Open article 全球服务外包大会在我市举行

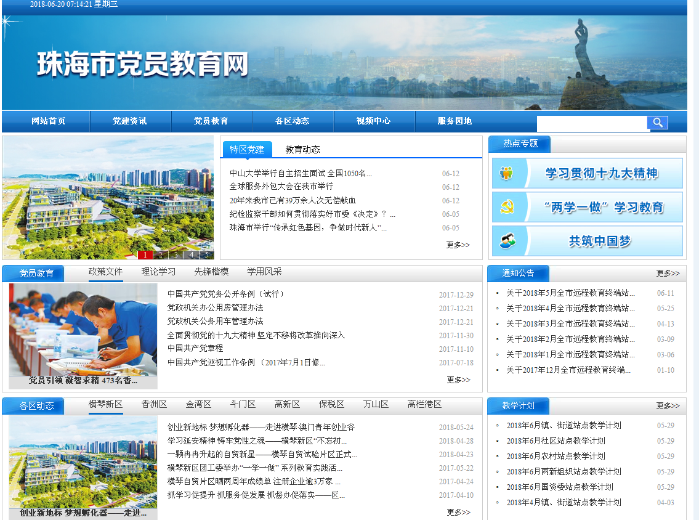[x=281, y=187]
